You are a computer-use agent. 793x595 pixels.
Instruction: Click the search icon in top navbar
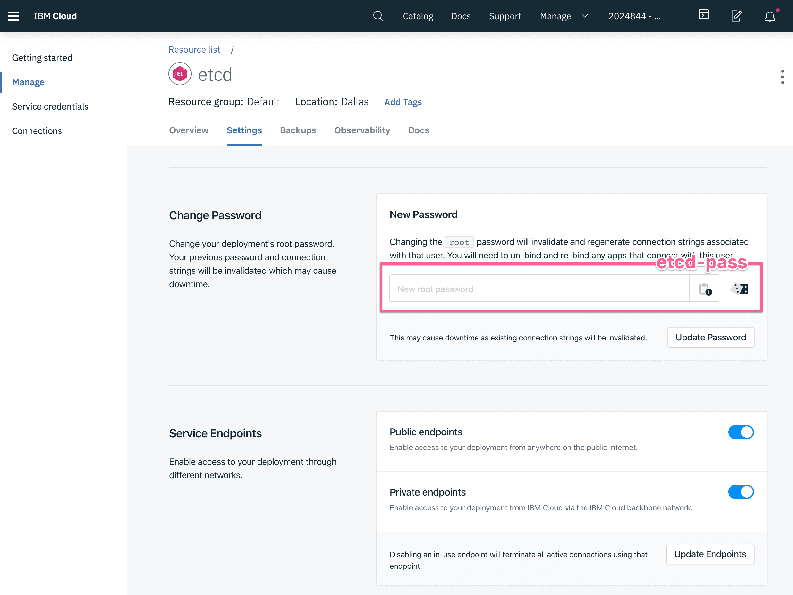tap(378, 16)
